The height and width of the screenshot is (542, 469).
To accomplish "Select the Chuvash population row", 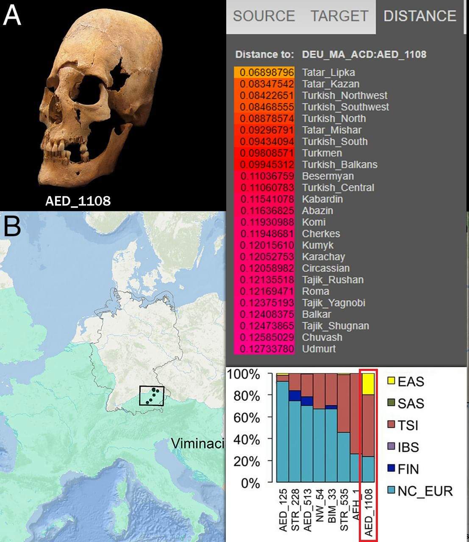I will (x=288, y=337).
